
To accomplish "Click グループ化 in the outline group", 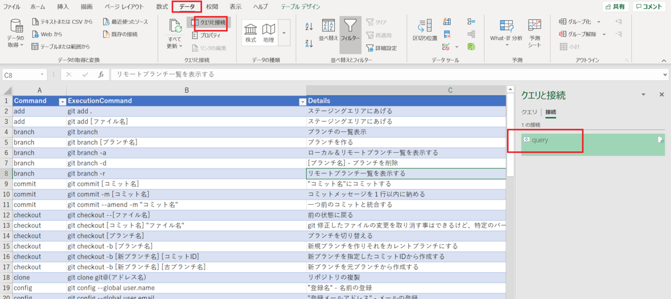I will click(575, 22).
